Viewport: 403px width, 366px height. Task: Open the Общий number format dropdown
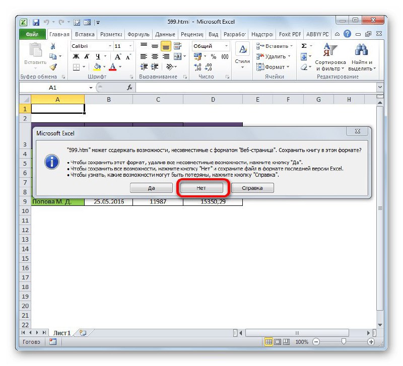[x=226, y=46]
